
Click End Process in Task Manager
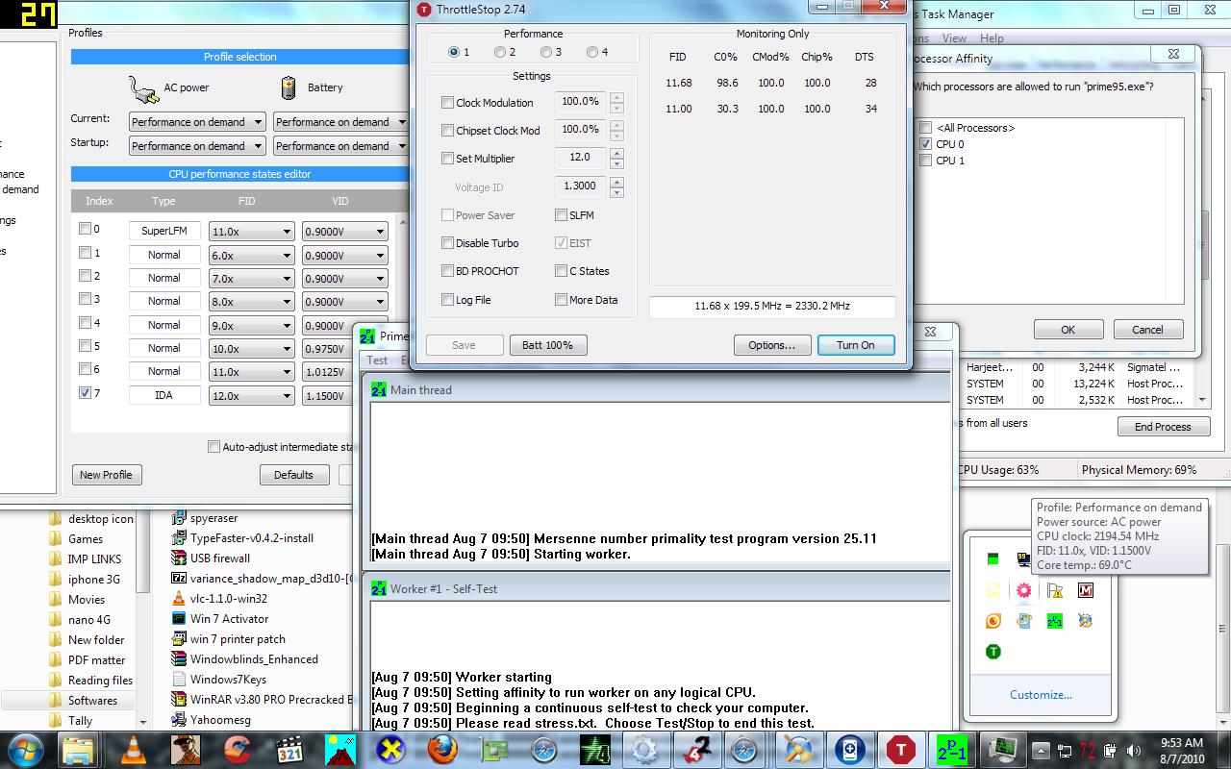[1163, 427]
